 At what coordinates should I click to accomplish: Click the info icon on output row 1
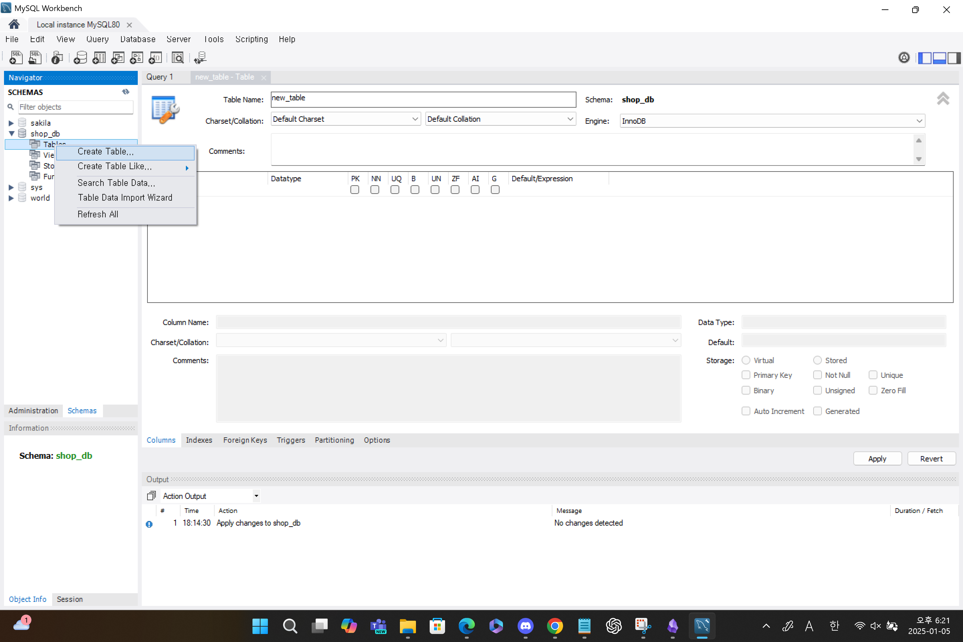point(149,524)
